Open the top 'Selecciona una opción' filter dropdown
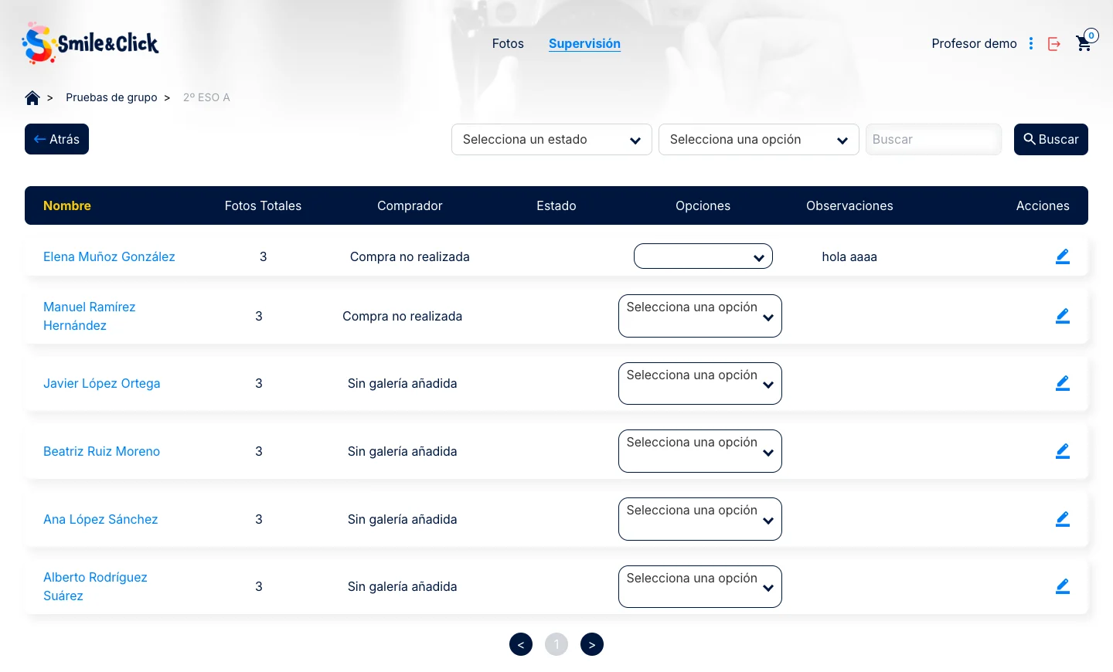The width and height of the screenshot is (1113, 672). pyautogui.click(x=759, y=140)
